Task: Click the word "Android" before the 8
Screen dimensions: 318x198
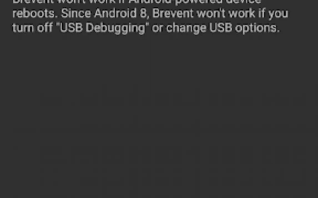Action: coord(115,13)
